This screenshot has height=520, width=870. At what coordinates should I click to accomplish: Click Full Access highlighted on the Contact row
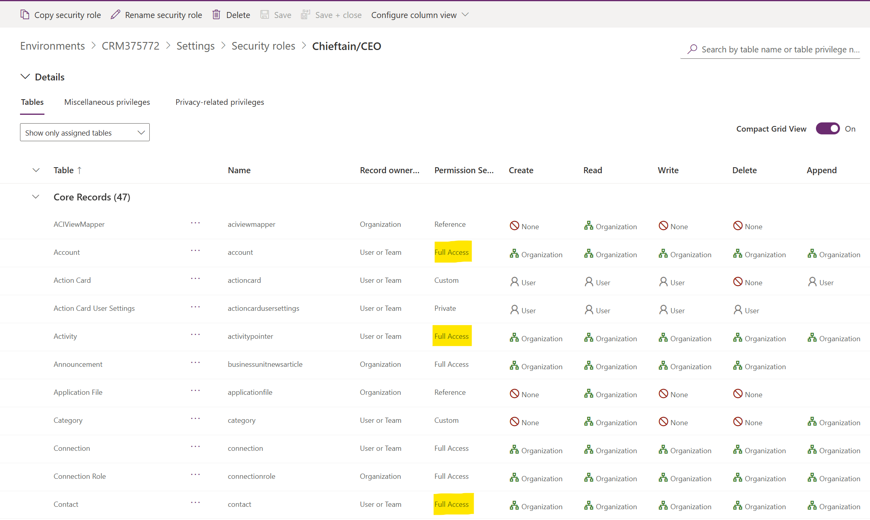452,504
